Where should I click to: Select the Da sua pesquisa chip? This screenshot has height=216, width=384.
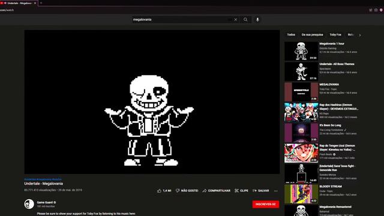click(312, 35)
